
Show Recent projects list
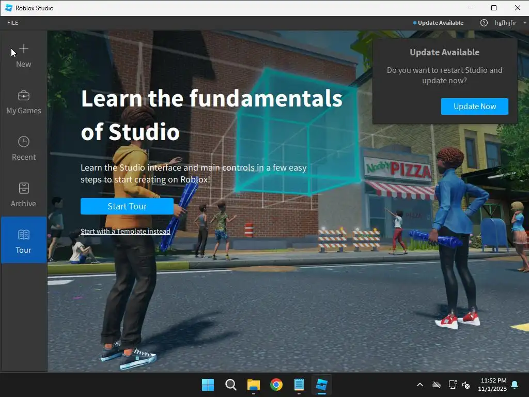[24, 148]
